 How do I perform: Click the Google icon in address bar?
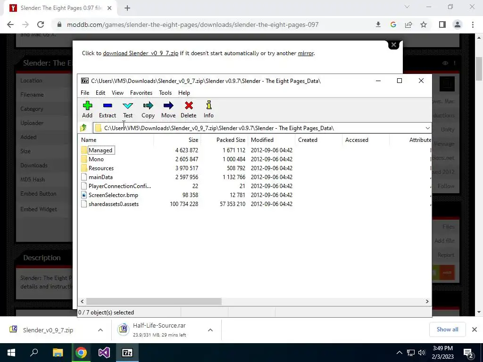click(x=393, y=25)
